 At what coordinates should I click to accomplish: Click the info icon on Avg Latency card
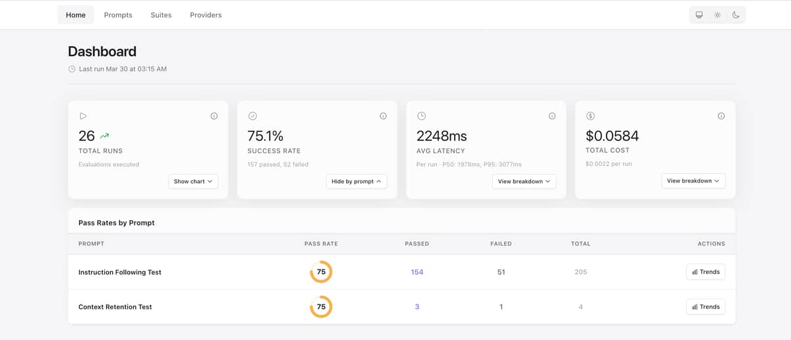pyautogui.click(x=552, y=116)
